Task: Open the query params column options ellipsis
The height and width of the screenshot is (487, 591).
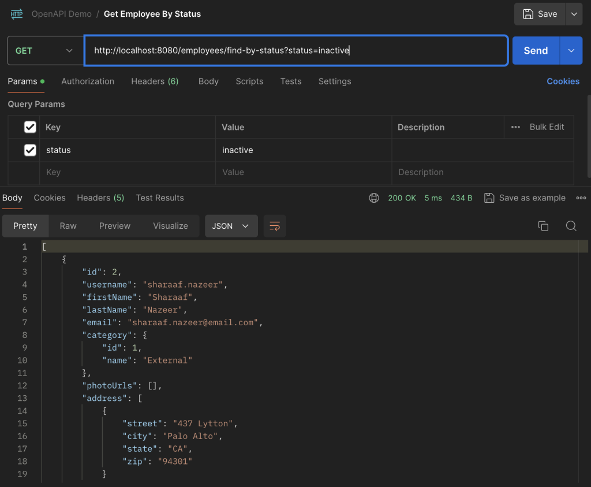Action: [515, 127]
